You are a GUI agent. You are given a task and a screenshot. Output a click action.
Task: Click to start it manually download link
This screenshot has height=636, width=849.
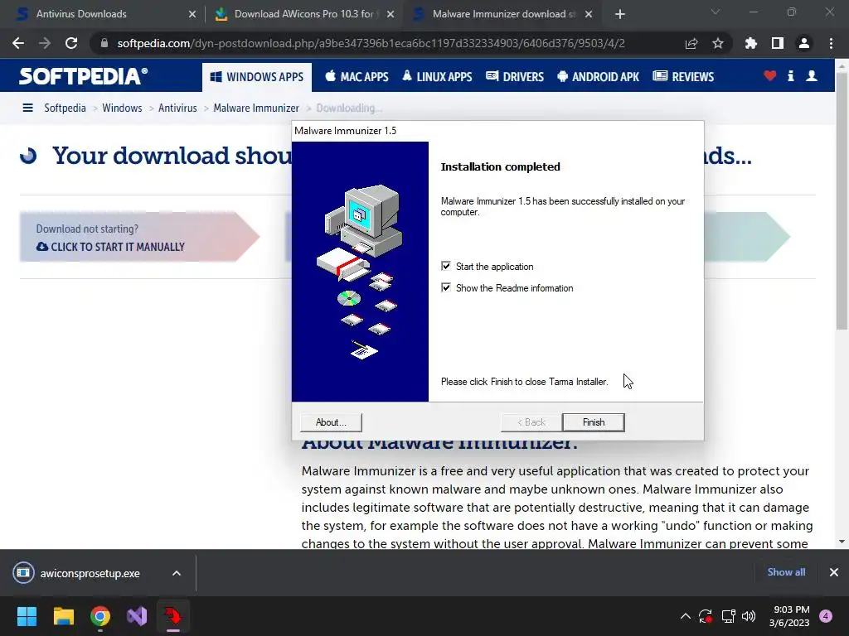pos(111,247)
